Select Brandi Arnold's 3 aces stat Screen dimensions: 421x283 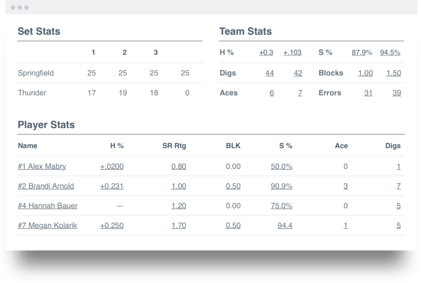click(x=346, y=186)
